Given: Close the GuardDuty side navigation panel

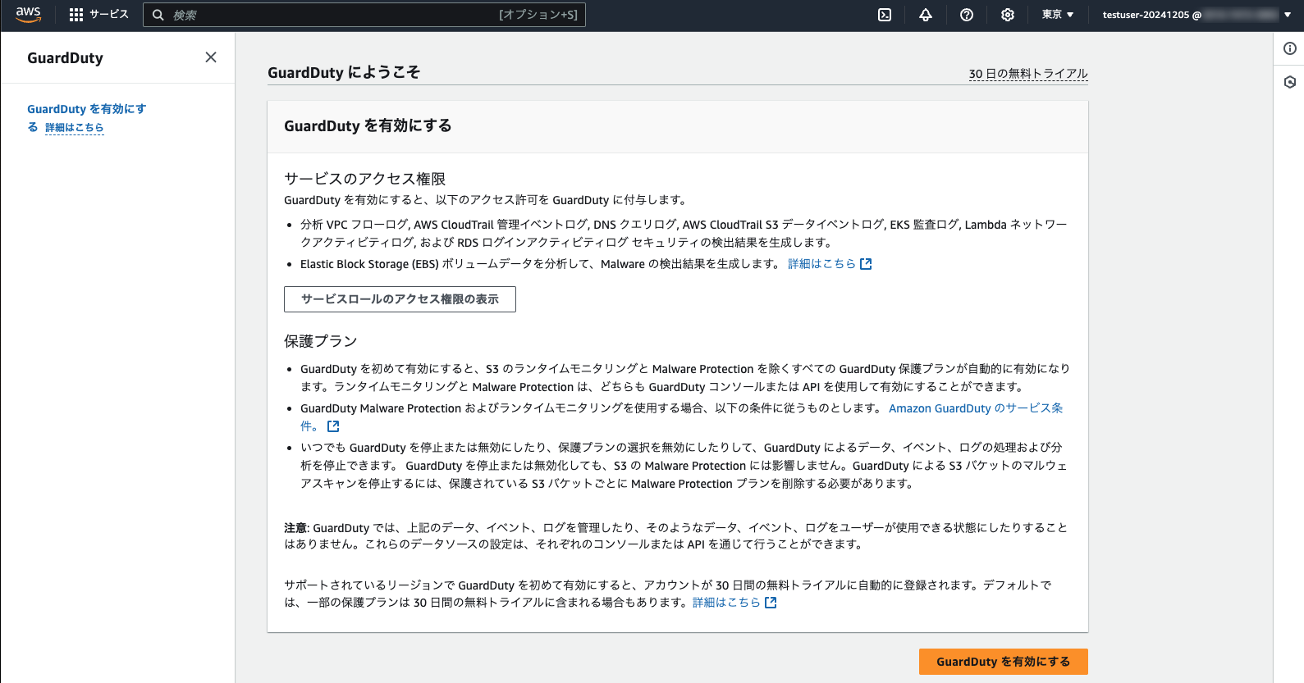Looking at the screenshot, I should click(211, 57).
